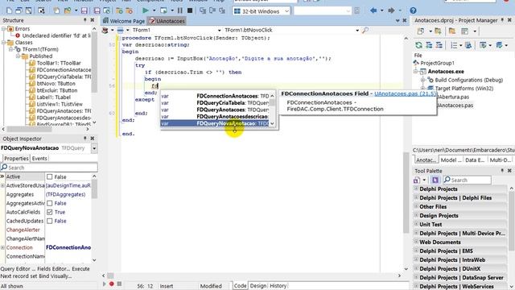This screenshot has height=290, width=515.
Task: Click the Query Editor link
Action: 18,268
